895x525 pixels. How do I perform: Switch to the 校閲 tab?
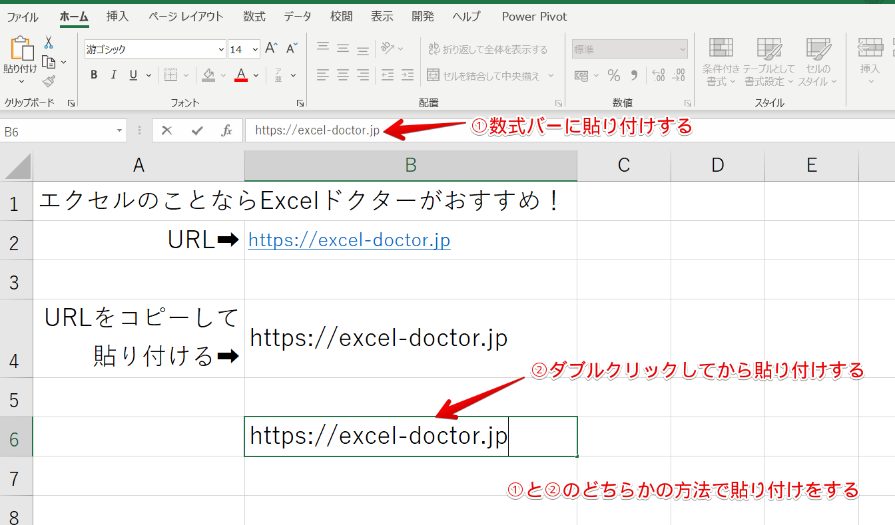tap(341, 17)
